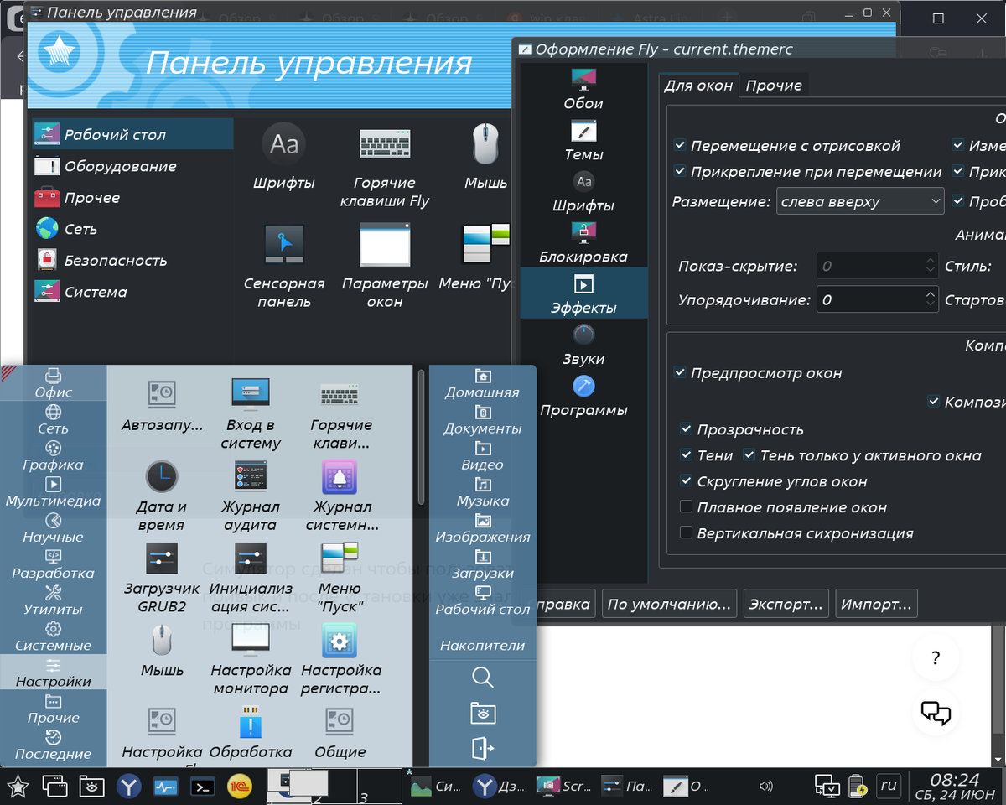The width and height of the screenshot is (1006, 805).
Task: Click the logout door icon in start menu
Action: pyautogui.click(x=483, y=748)
